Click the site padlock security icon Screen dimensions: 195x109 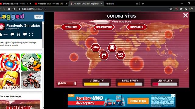pos(19,9)
